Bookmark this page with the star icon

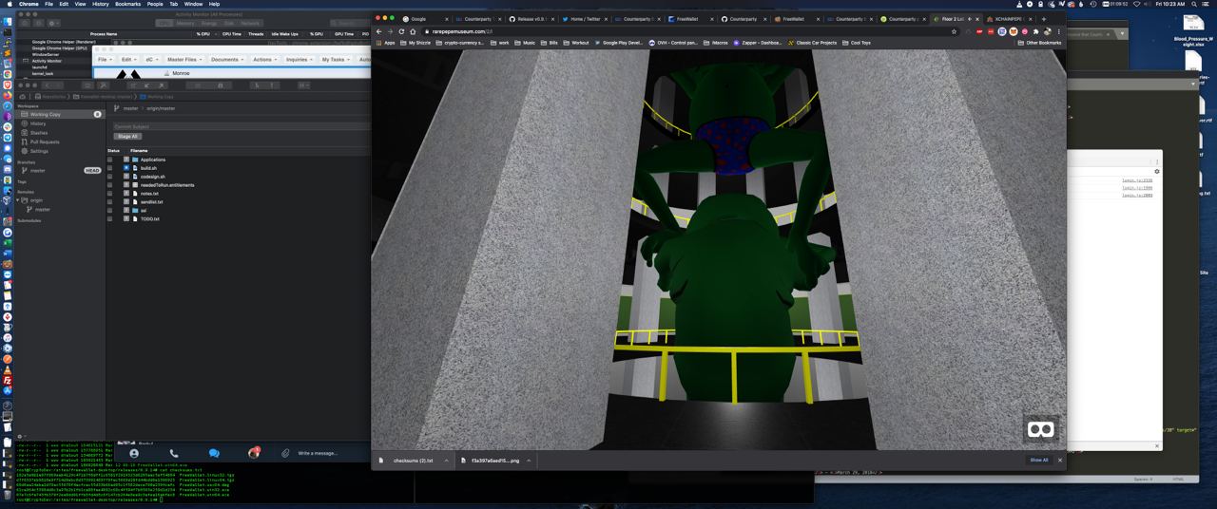(x=954, y=31)
